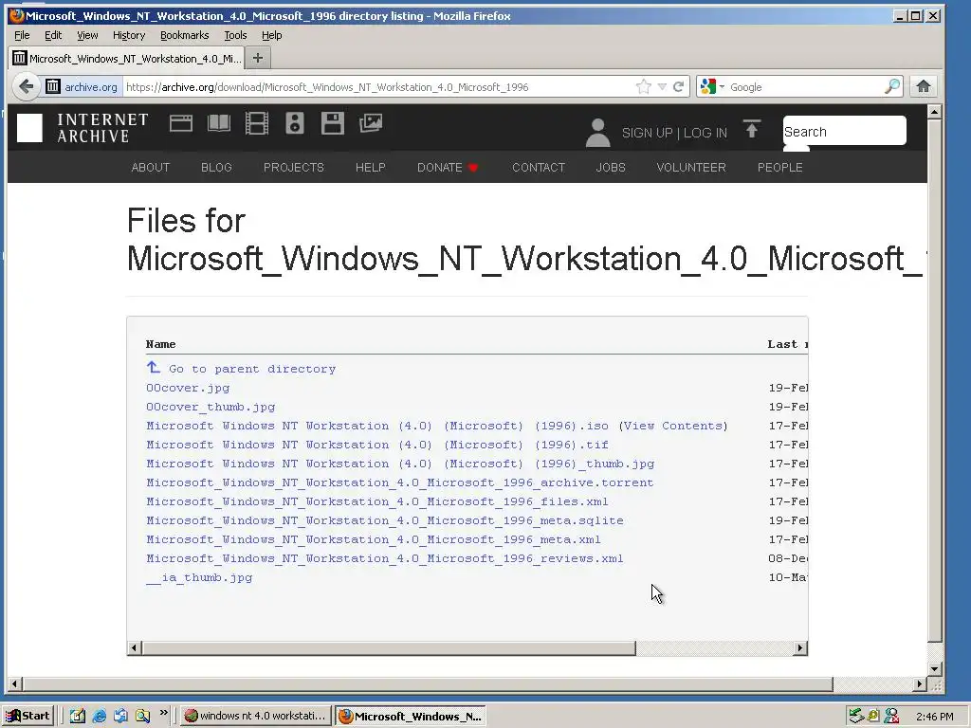Click the Internet Archive Search field
This screenshot has width=971, height=728.
[x=844, y=131]
